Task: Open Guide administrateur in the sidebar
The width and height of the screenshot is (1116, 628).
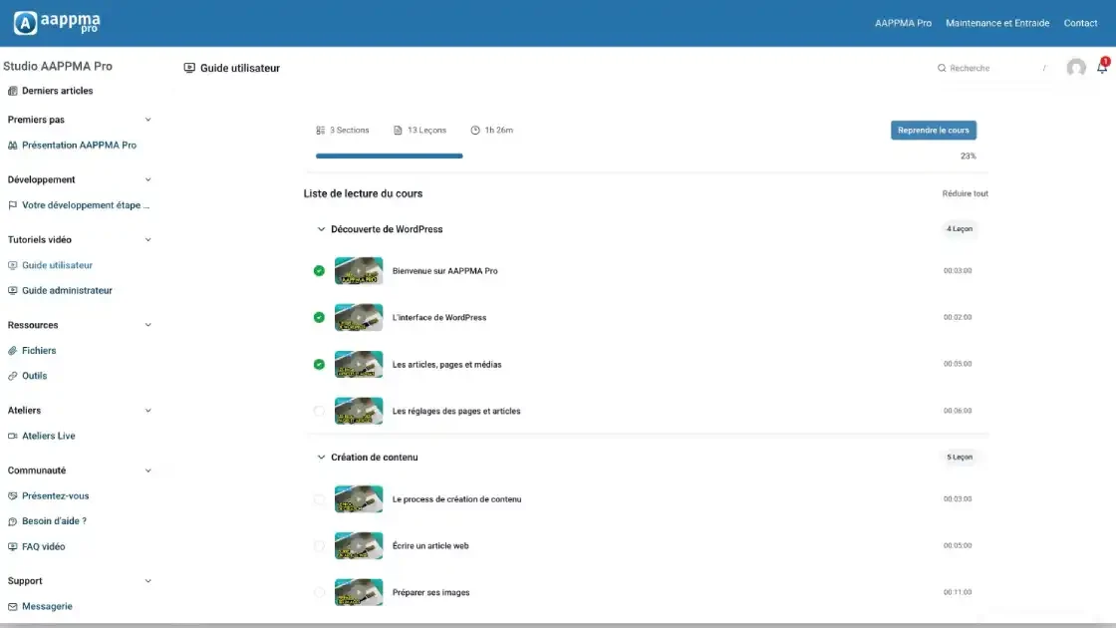Action: 67,290
